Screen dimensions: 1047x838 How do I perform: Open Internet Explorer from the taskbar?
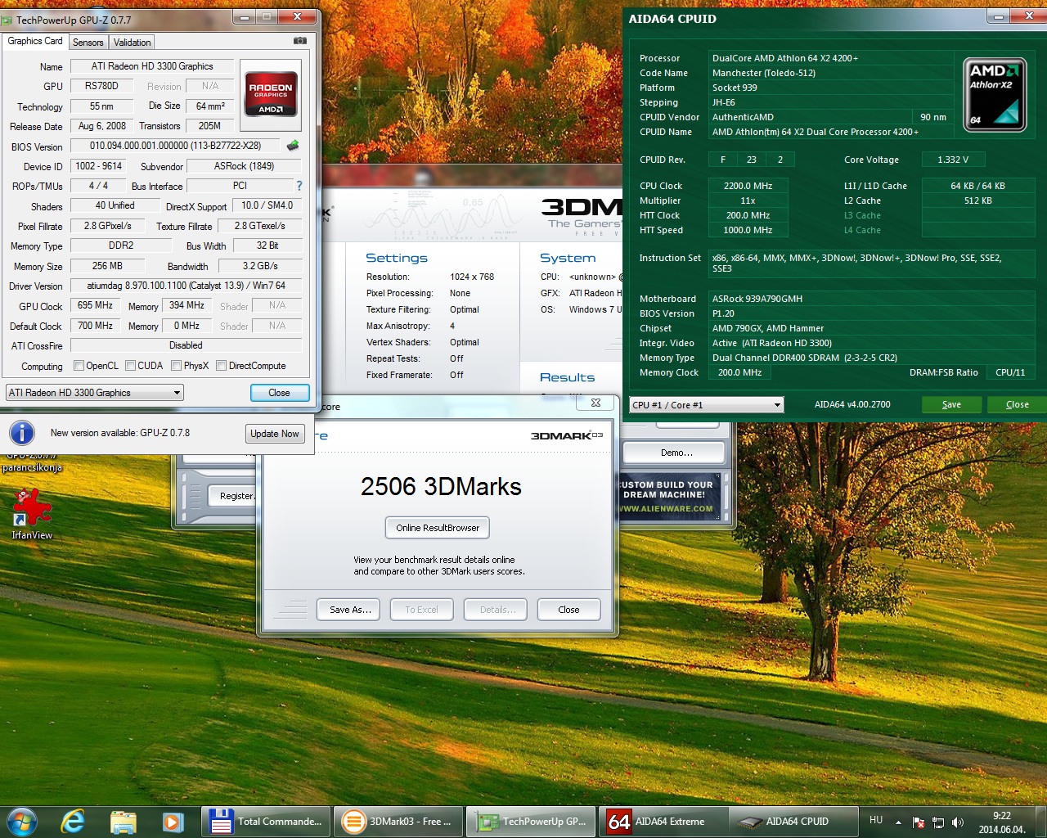73,822
